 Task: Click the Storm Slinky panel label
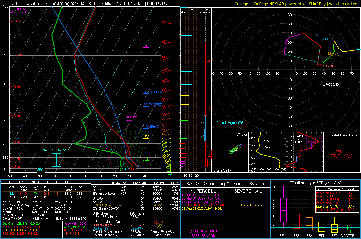click(x=222, y=170)
